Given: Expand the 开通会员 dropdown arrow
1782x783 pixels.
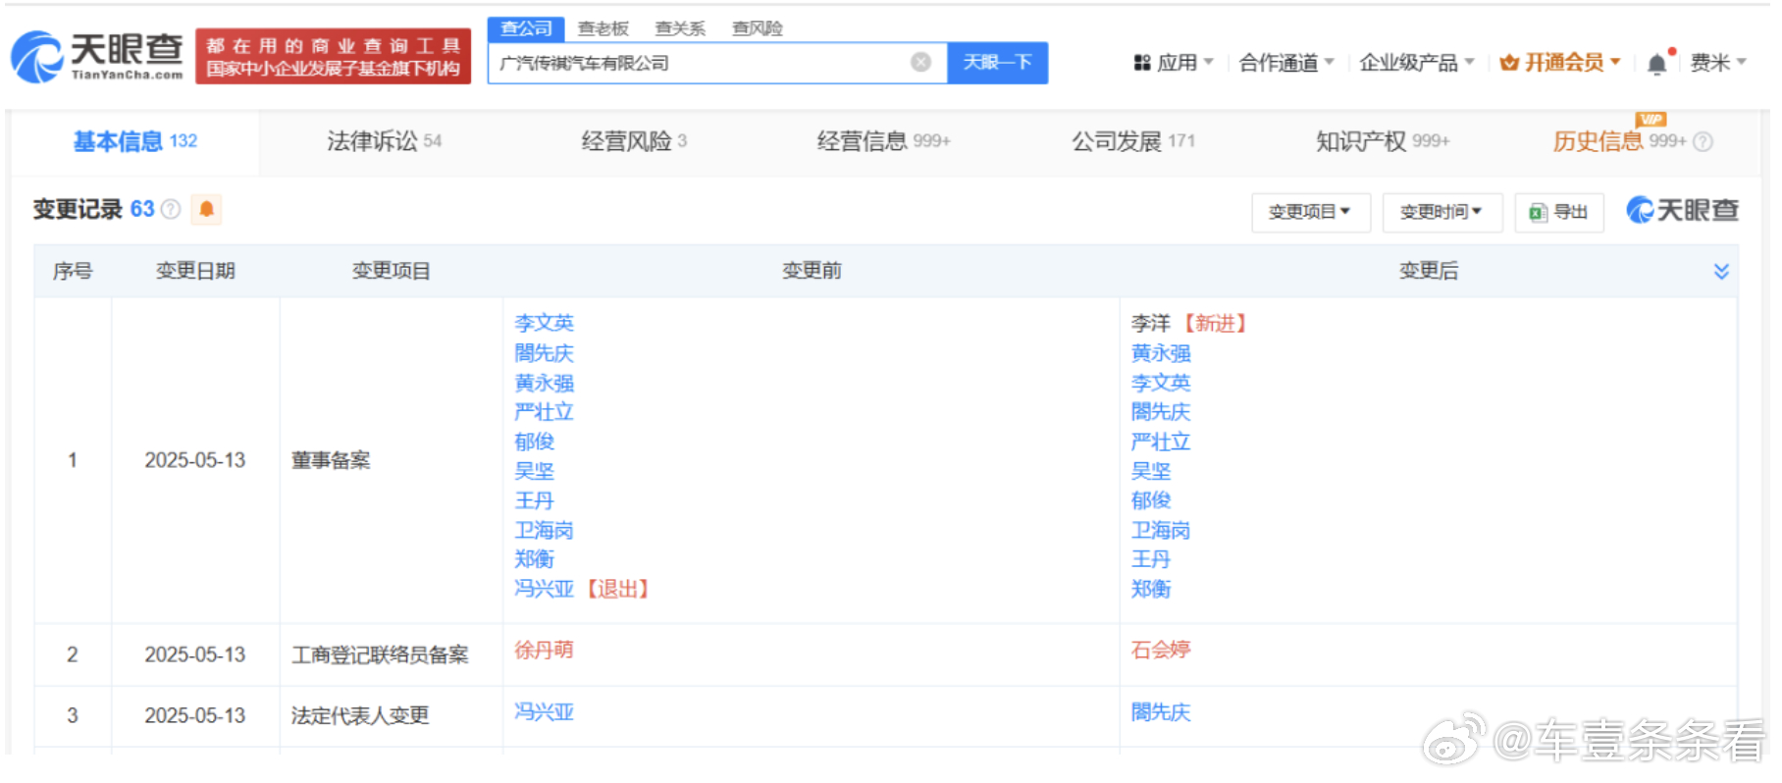Looking at the screenshot, I should coord(1615,62).
